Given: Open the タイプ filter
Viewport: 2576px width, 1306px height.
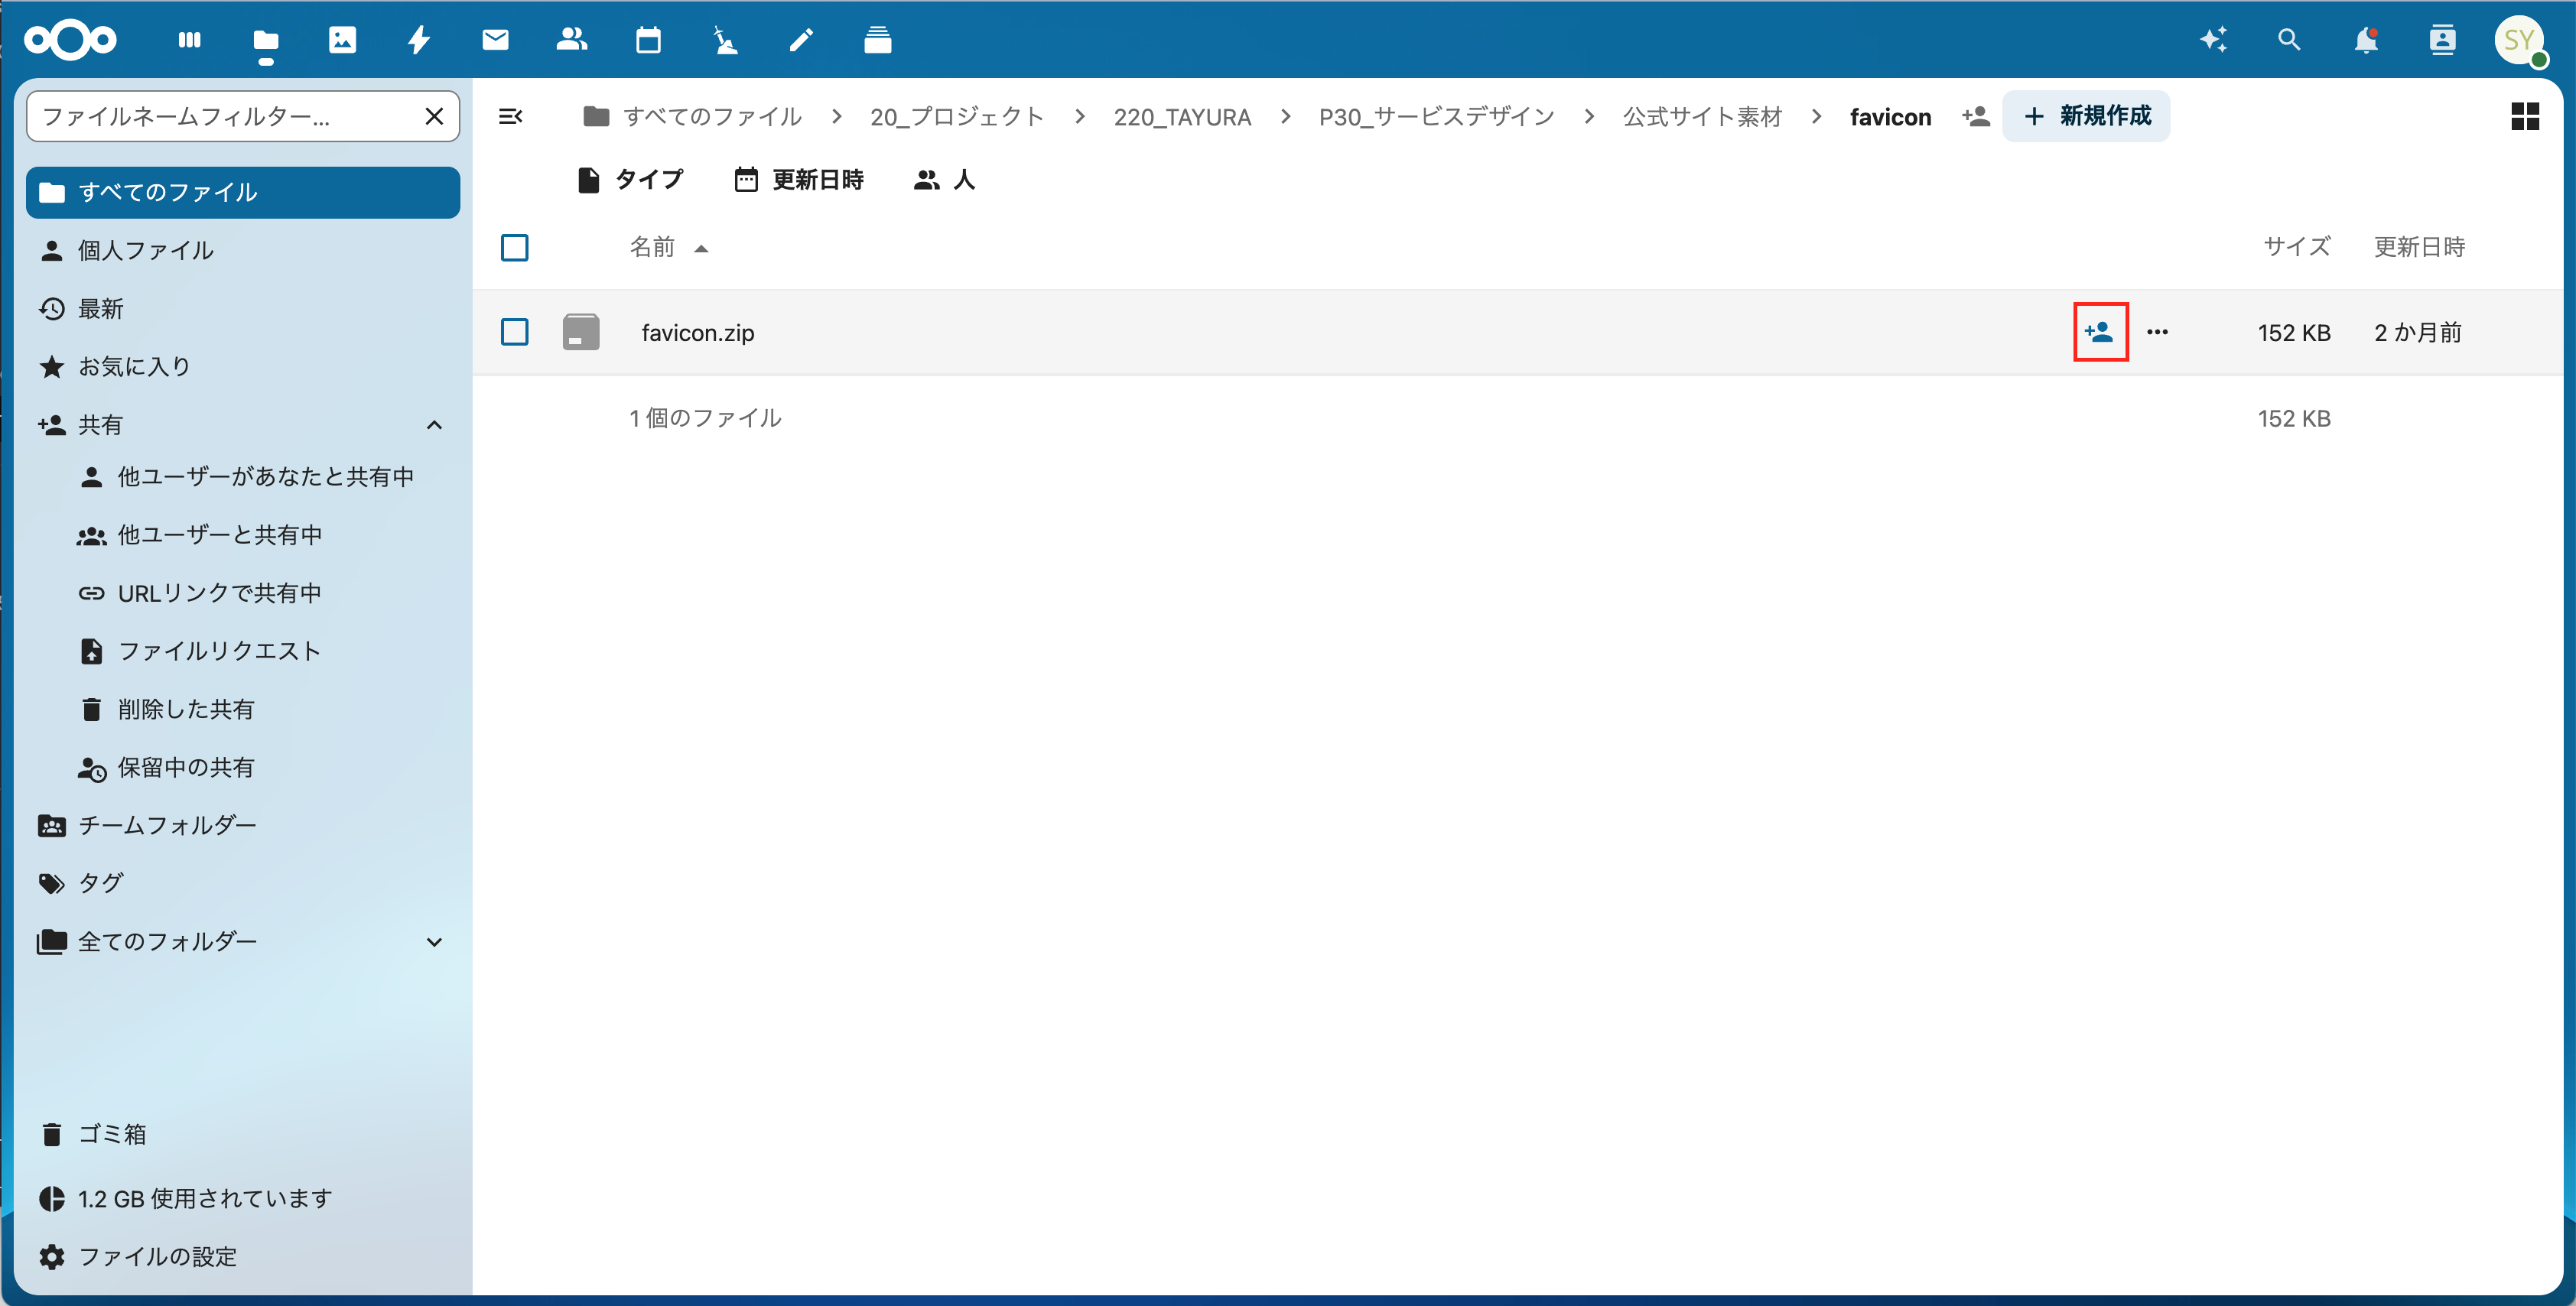Looking at the screenshot, I should (x=630, y=180).
